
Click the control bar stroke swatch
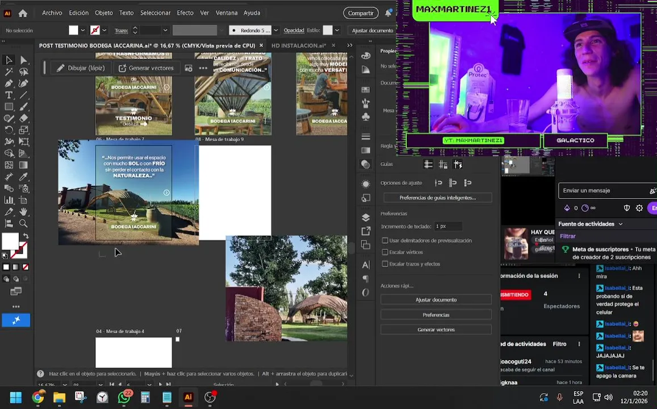tap(95, 30)
